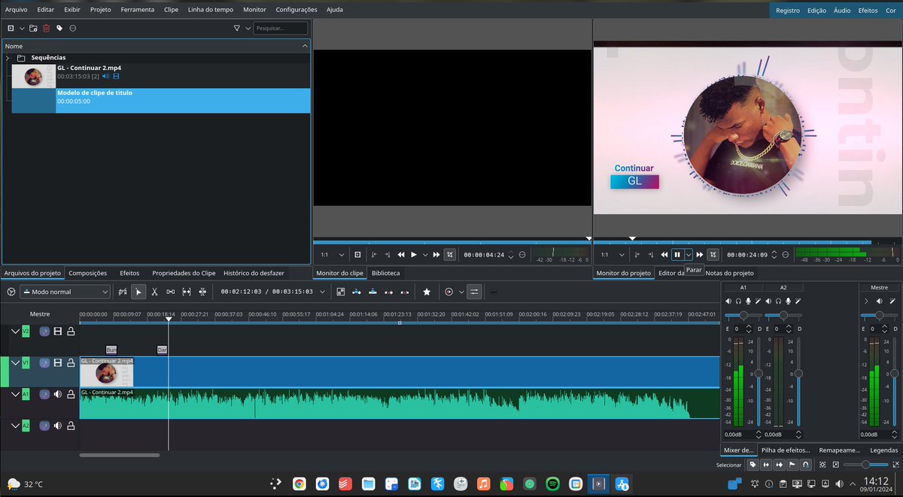Toggle the snap magnet icon in bottom toolbar

(806, 465)
